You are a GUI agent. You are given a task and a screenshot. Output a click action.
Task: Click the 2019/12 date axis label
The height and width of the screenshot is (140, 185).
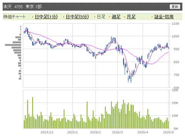(x=47, y=132)
